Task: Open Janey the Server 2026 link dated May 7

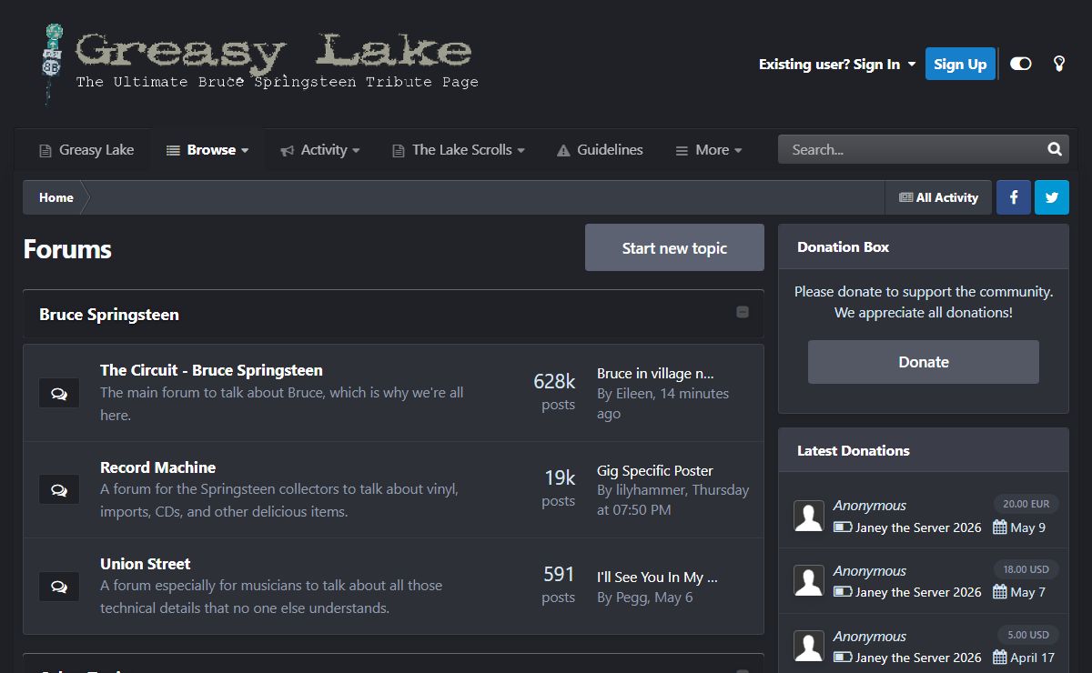Action: (x=918, y=592)
